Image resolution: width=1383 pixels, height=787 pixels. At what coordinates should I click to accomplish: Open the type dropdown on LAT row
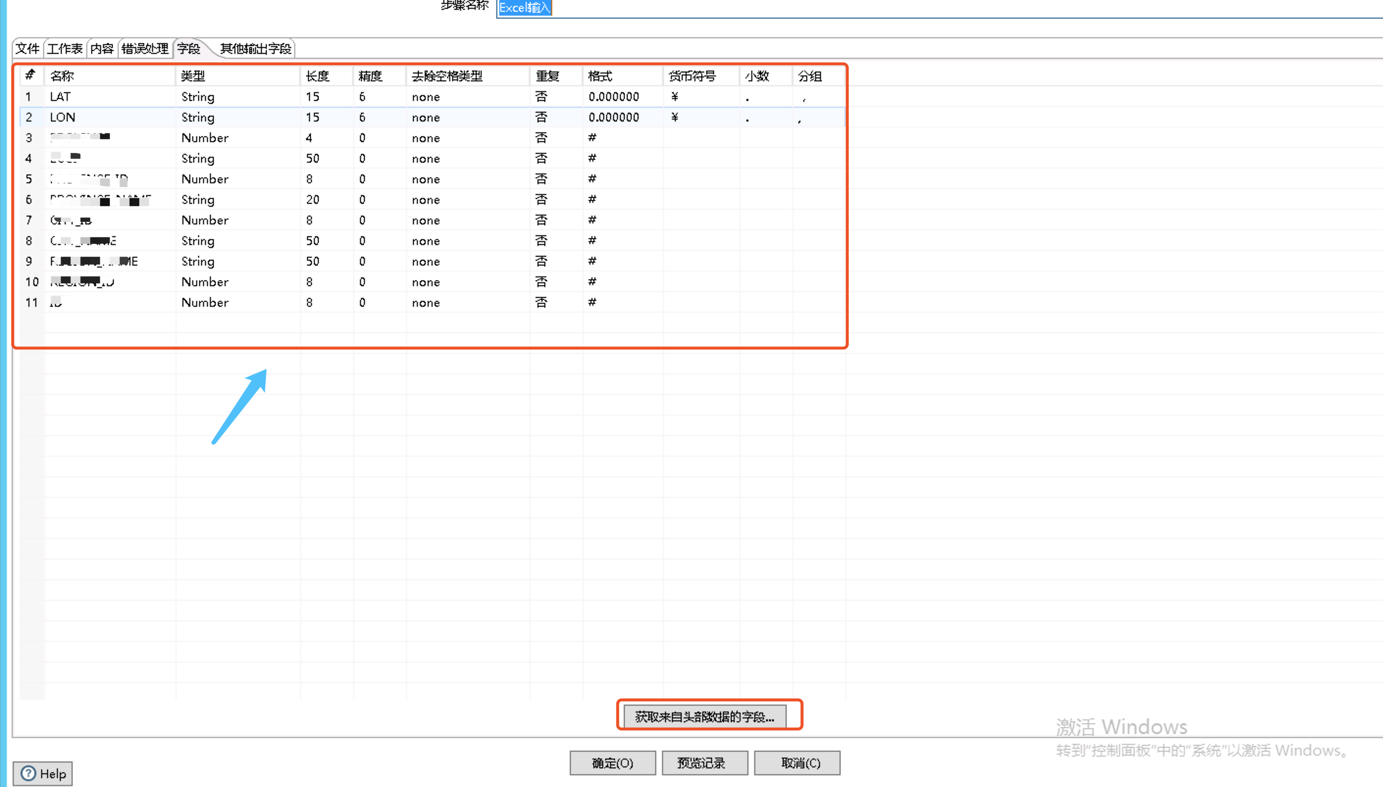pyautogui.click(x=198, y=96)
